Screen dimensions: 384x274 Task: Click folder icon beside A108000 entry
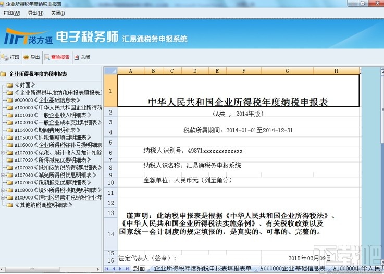9,190
